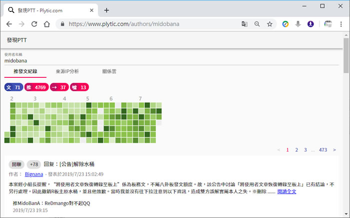Image resolution: width=350 pixels, height=218 pixels.
Task: Click the +78 score badge
Action: pos(34,164)
